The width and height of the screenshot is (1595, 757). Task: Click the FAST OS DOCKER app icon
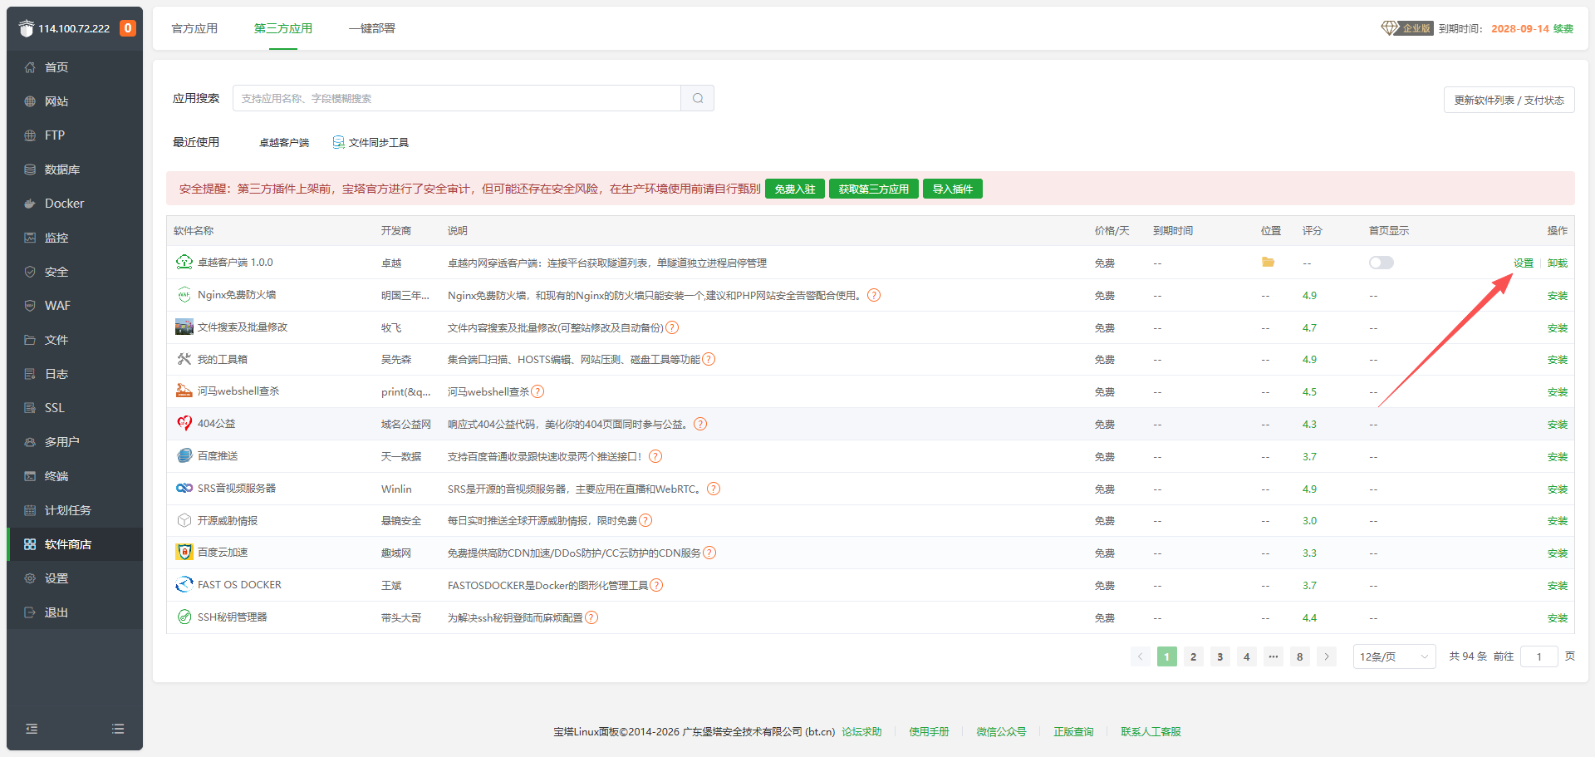[184, 584]
